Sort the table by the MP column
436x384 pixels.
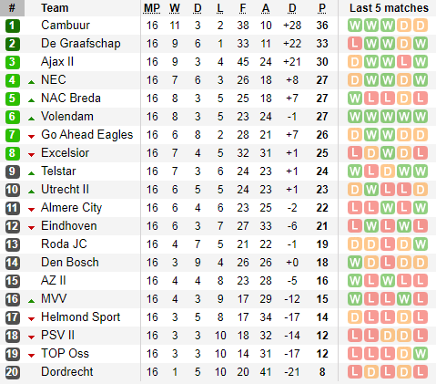(x=152, y=8)
